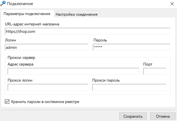Cancel the dialog with the Отмена button

point(163,116)
